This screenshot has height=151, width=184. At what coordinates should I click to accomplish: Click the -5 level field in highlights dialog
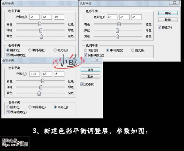[59, 74]
